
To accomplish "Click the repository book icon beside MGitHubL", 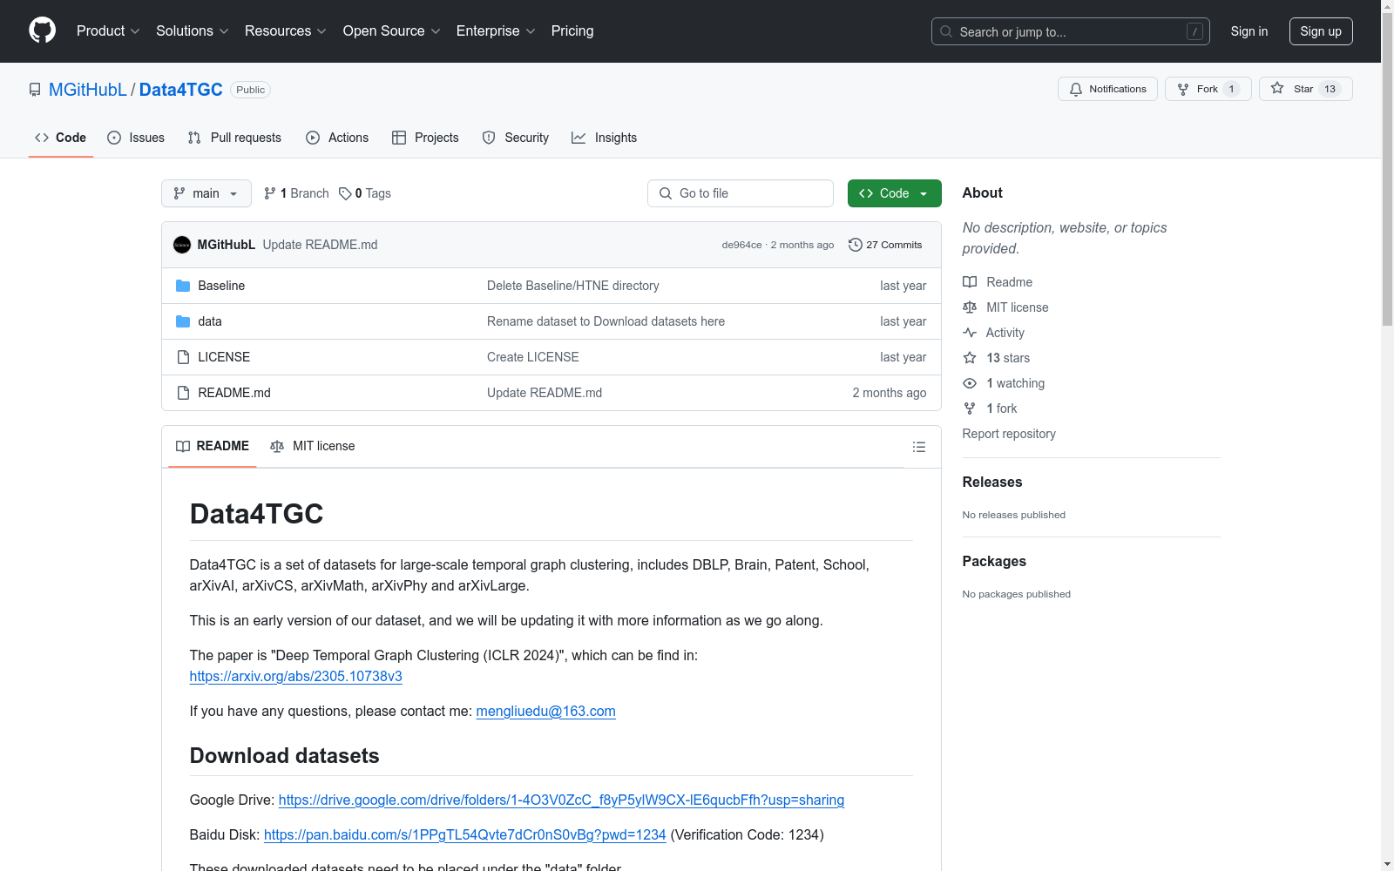I will (35, 90).
